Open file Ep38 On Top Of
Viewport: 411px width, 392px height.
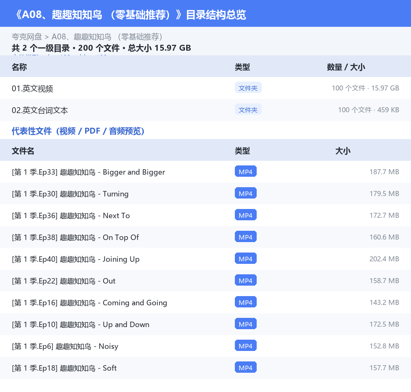205,237
